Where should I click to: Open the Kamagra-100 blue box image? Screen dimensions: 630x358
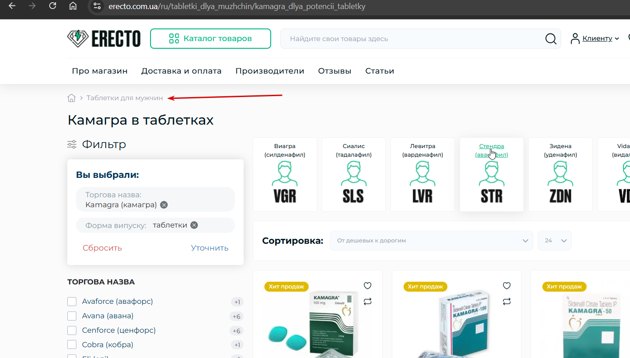456,324
